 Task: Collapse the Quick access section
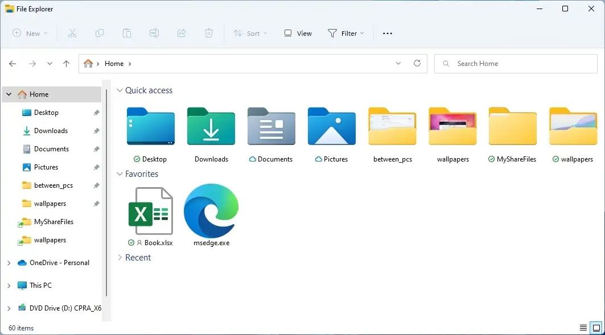(120, 90)
